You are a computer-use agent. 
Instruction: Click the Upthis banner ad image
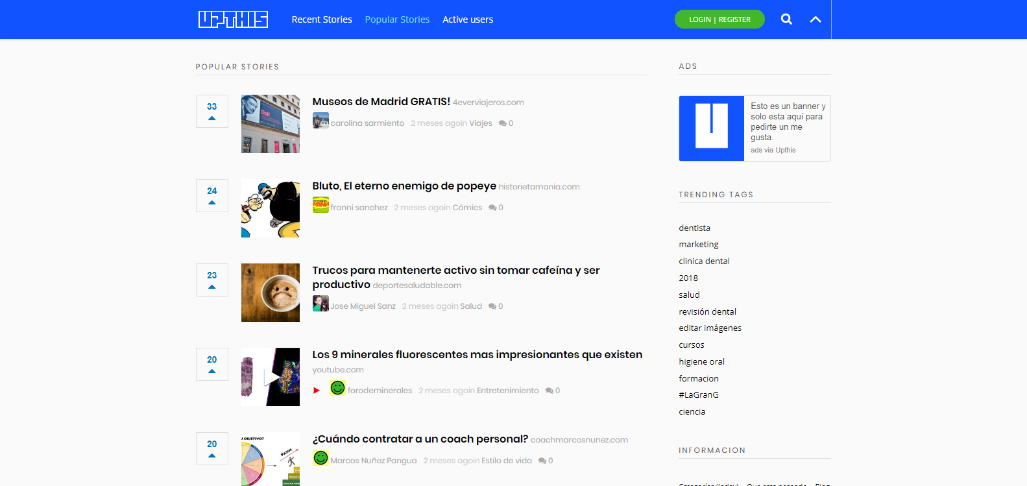pos(712,128)
